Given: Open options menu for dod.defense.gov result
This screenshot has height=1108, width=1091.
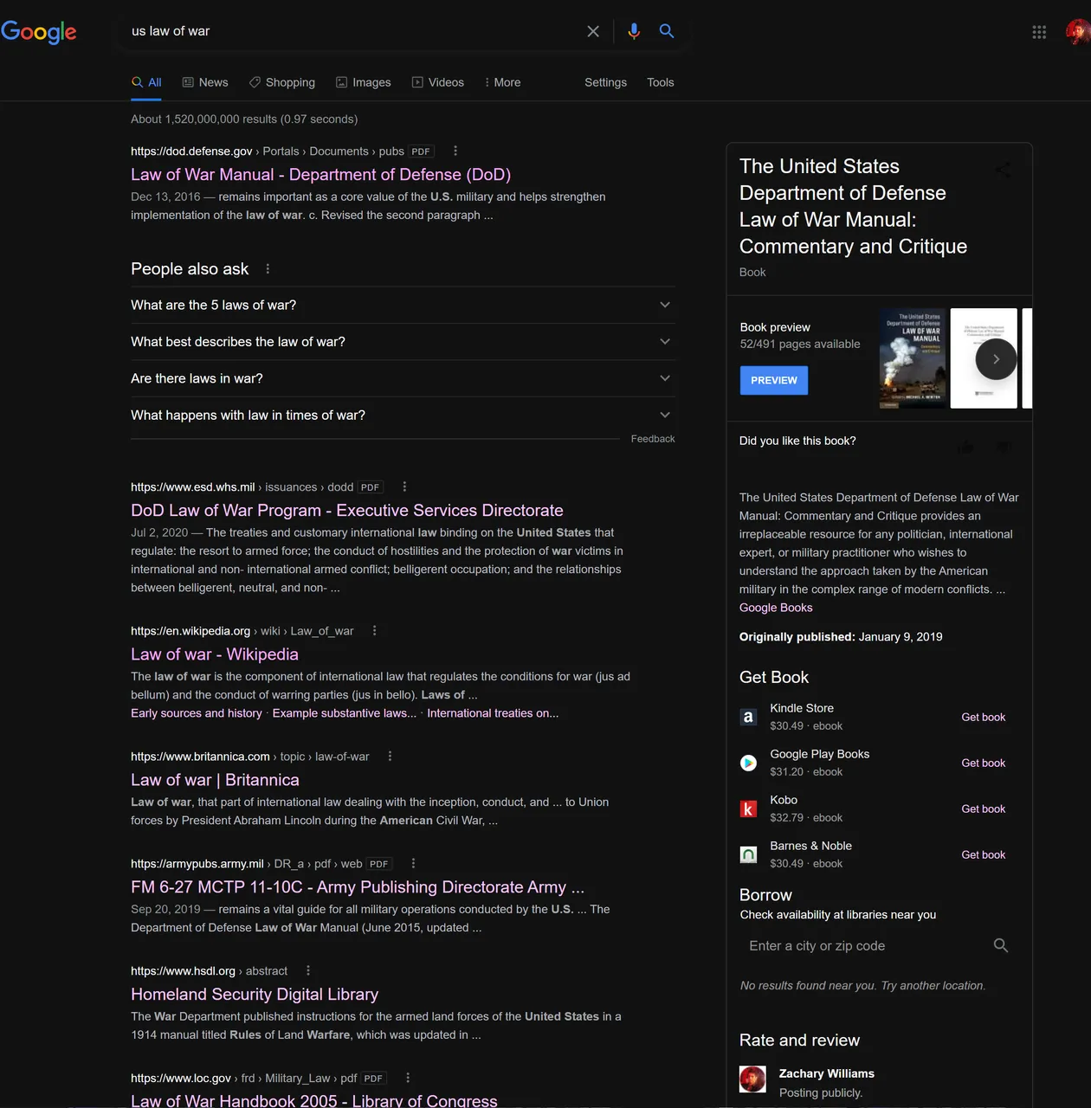Looking at the screenshot, I should tap(455, 151).
